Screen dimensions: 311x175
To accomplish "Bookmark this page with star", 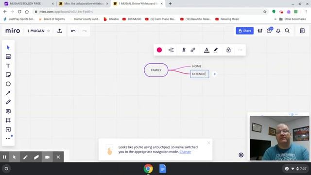I will (265, 12).
